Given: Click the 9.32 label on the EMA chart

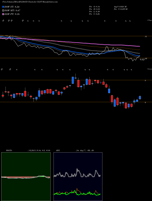Looking at the screenshot, I should point(142,59).
